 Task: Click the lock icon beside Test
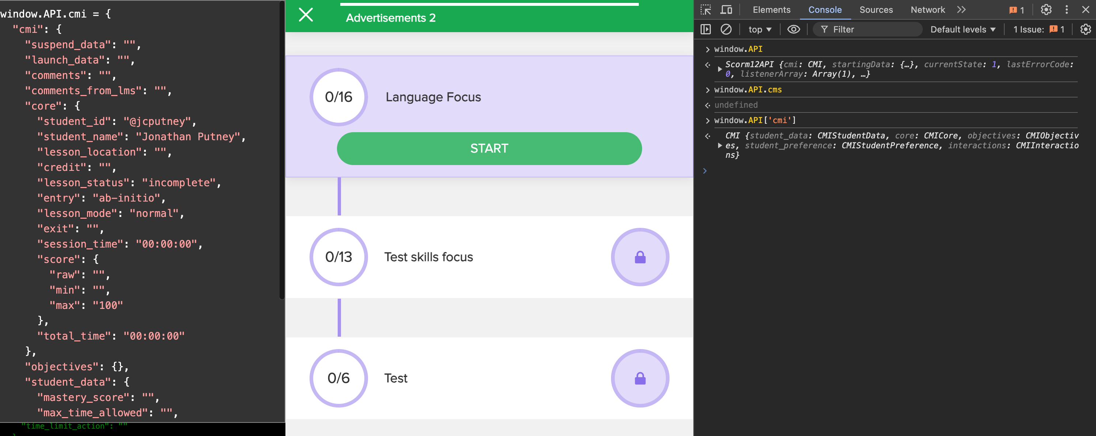pos(640,378)
